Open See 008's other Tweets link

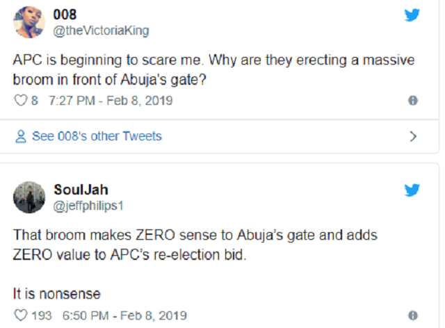click(x=97, y=136)
